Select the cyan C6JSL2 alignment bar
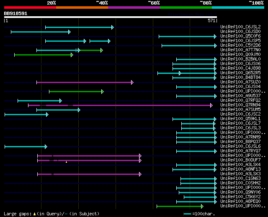 [x=80, y=27]
